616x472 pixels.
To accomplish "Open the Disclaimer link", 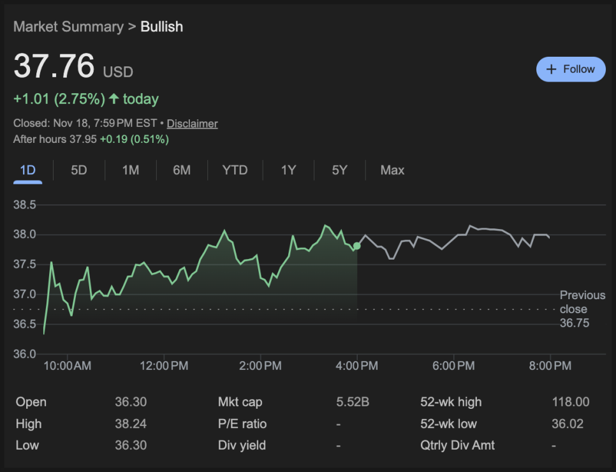I will coord(192,124).
